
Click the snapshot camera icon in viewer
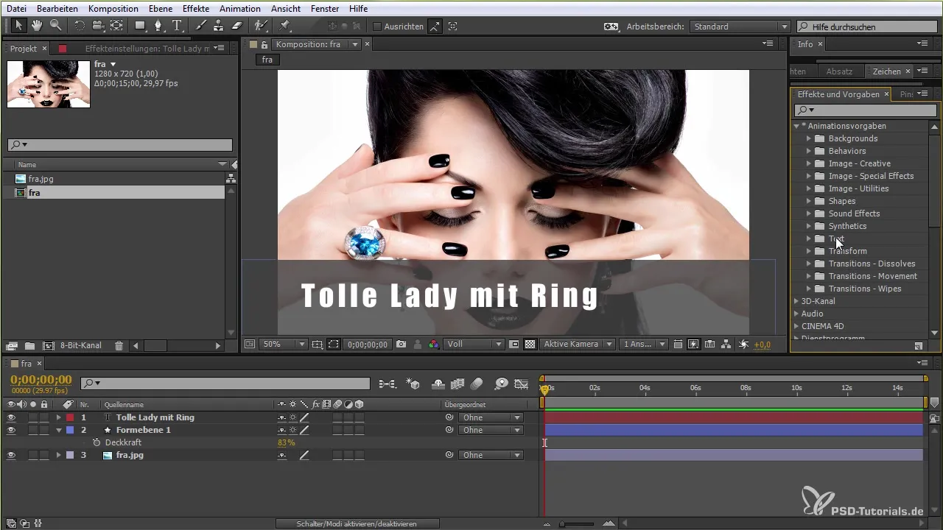tap(402, 344)
